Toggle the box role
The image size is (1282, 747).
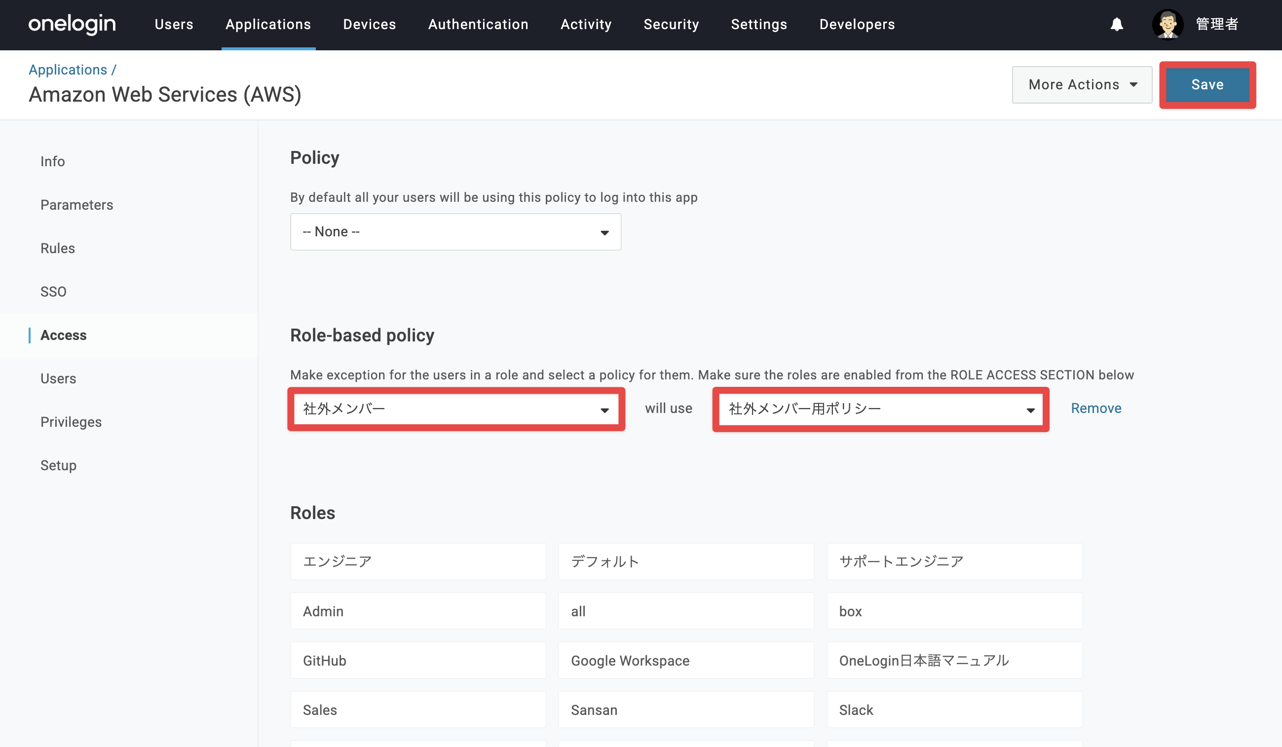click(x=954, y=611)
